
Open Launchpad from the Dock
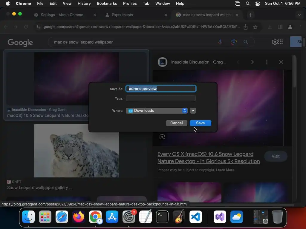pos(45,217)
